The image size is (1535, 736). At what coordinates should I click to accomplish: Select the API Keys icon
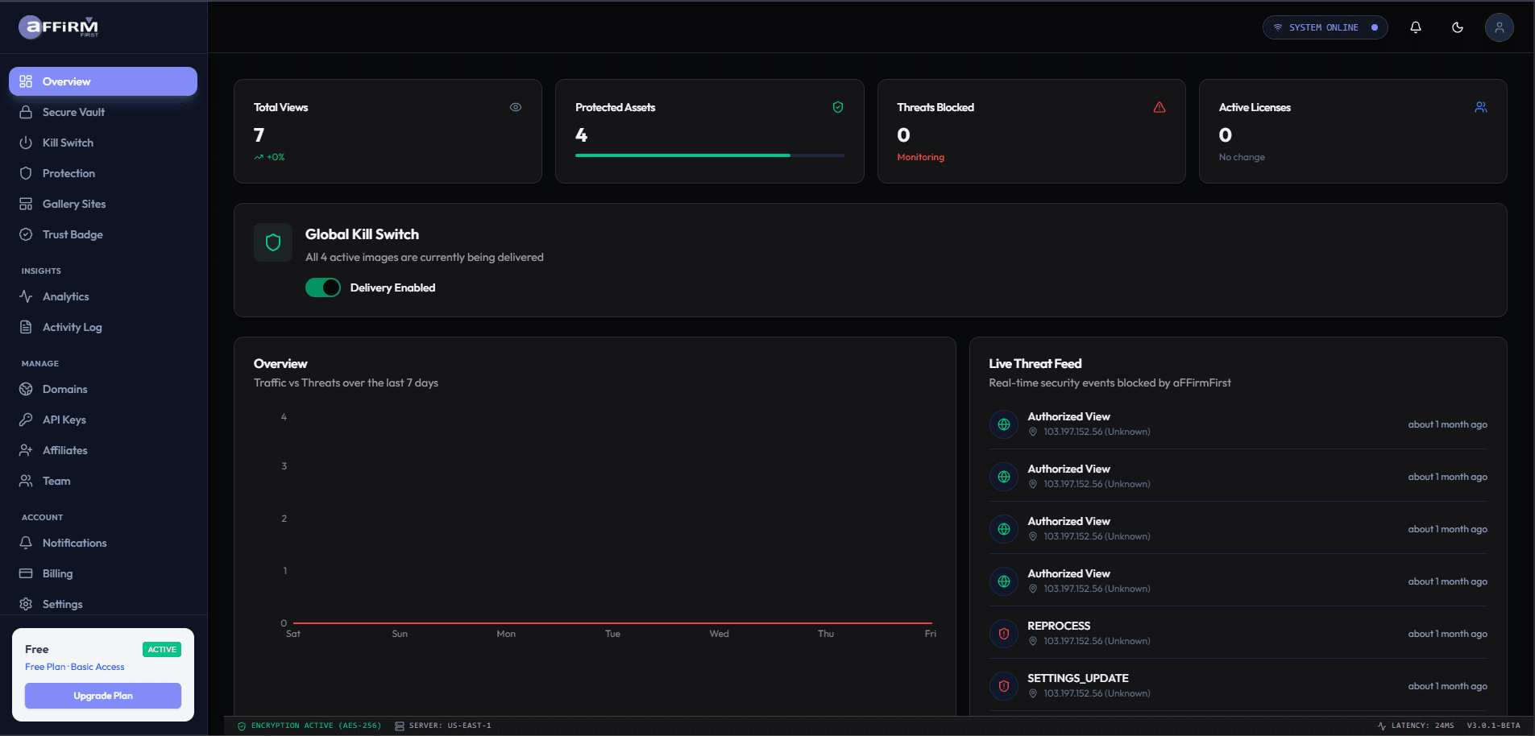point(27,420)
